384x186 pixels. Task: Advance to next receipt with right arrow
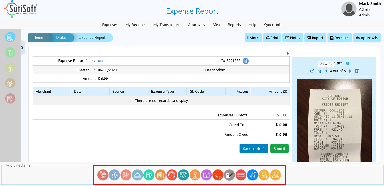pos(350,71)
